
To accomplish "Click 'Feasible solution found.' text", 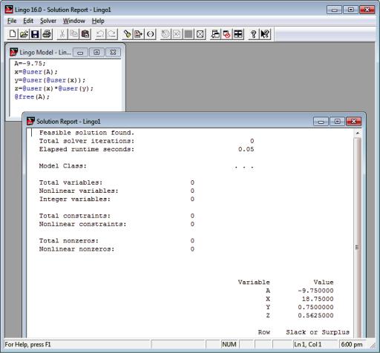I will tap(87, 133).
